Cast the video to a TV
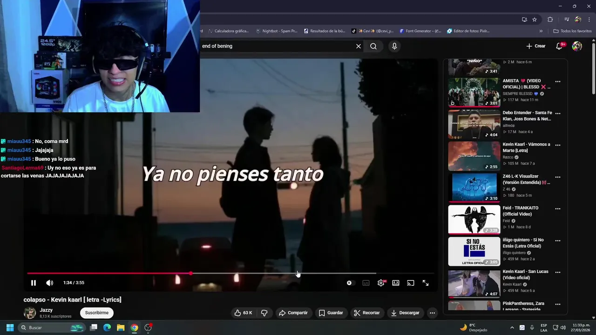Viewport: 596px width, 335px height. (411, 283)
